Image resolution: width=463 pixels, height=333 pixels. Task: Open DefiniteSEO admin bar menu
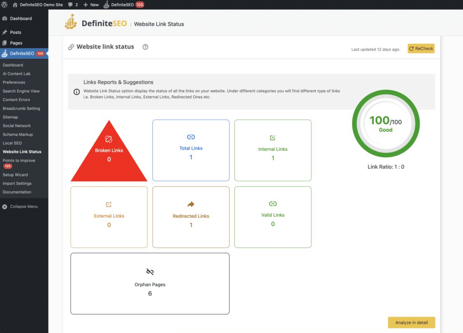(x=122, y=5)
